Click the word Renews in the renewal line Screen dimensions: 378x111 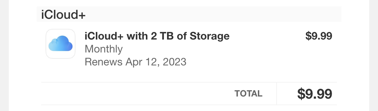(103, 62)
